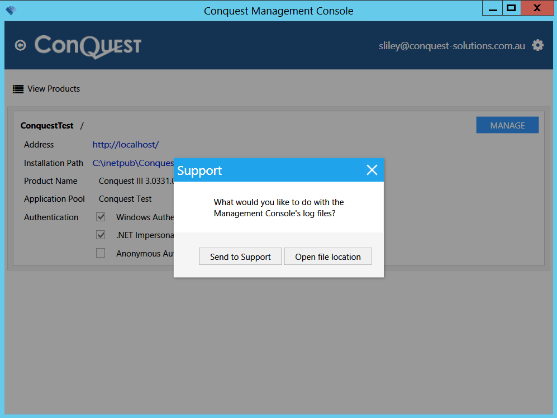Screen dimensions: 557x418
Task: Click the Send to Support button
Action: 240,256
